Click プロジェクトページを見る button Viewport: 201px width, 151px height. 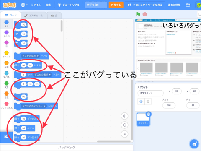pos(145,5)
